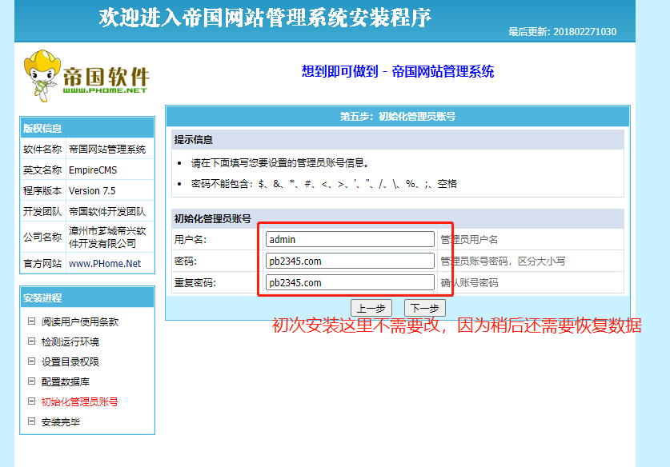Click the box icon beside 设置目录权限
Screen dimensions: 670x467
[x=32, y=361]
